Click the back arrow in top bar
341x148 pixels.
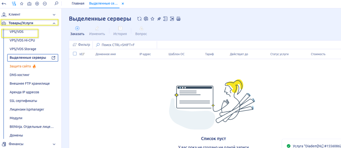coord(4,4)
